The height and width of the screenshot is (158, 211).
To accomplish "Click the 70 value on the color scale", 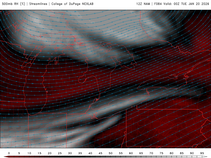I will (x=151, y=153).
